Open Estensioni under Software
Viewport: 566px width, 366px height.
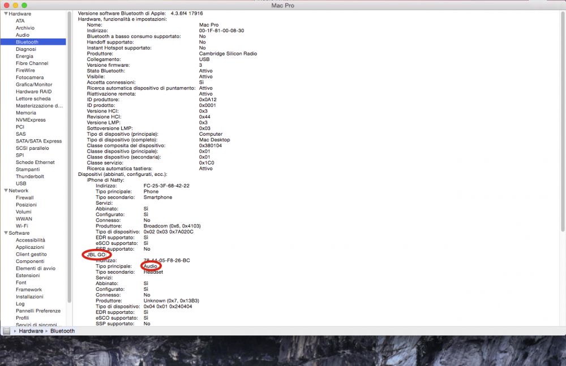click(28, 275)
